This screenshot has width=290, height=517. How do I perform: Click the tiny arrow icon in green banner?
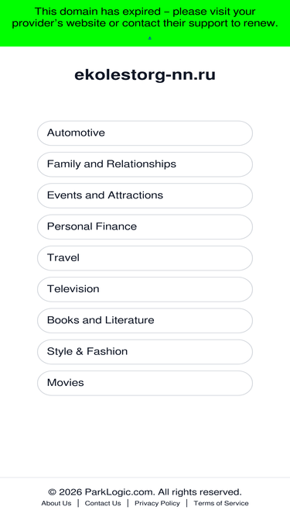tap(150, 38)
